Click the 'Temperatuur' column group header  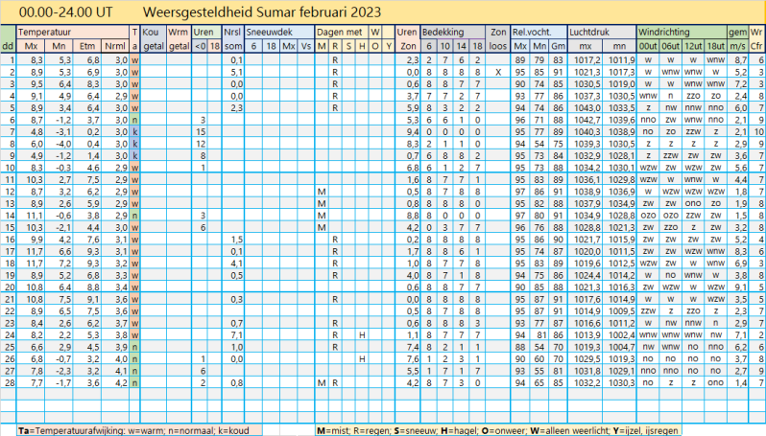pos(48,33)
